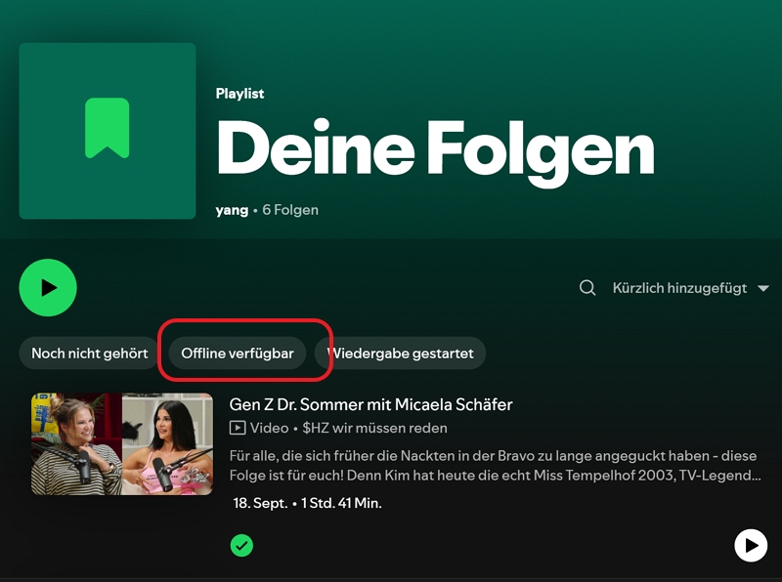Screen dimensions: 782x582
Task: Play the Micaela Schäfer episode
Action: click(x=750, y=547)
